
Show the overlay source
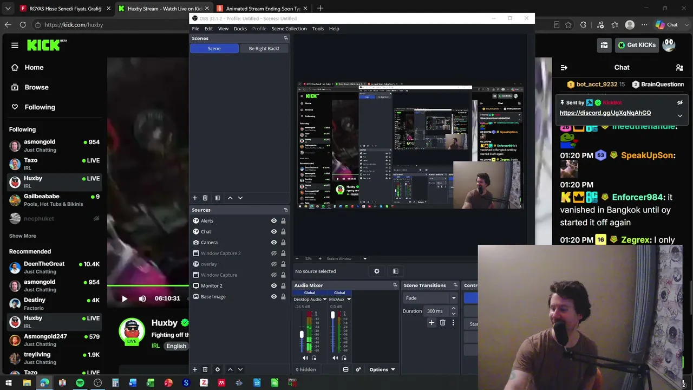pos(274,264)
